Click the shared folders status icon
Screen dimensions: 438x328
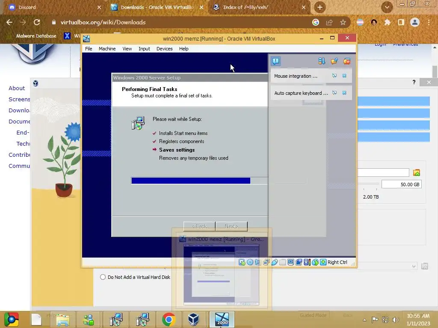pos(282,262)
